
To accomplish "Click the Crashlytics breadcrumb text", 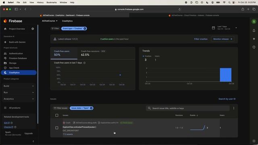I will 67,21.
